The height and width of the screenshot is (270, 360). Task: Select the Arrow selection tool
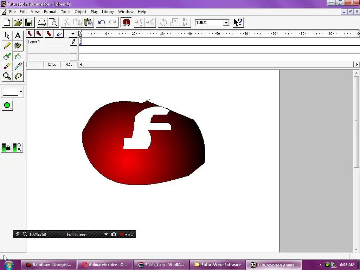[x=7, y=36]
